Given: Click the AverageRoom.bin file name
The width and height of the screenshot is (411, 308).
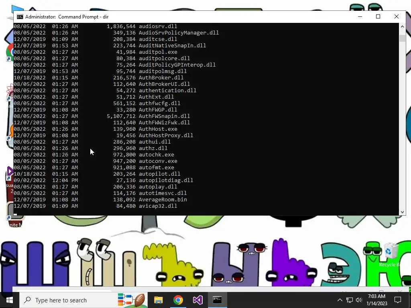Looking at the screenshot, I should pyautogui.click(x=163, y=200).
